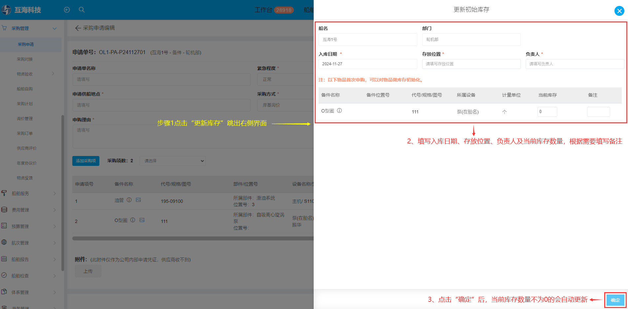Screen dimensions: 628x309
Task: Click the 28918 notification badge
Action: [x=284, y=10]
